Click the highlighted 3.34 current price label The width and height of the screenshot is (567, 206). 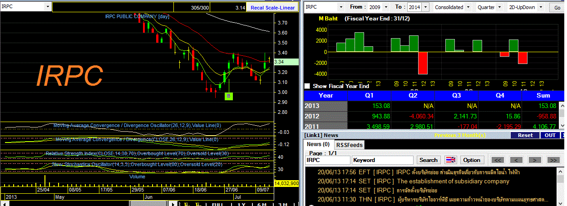(x=286, y=62)
